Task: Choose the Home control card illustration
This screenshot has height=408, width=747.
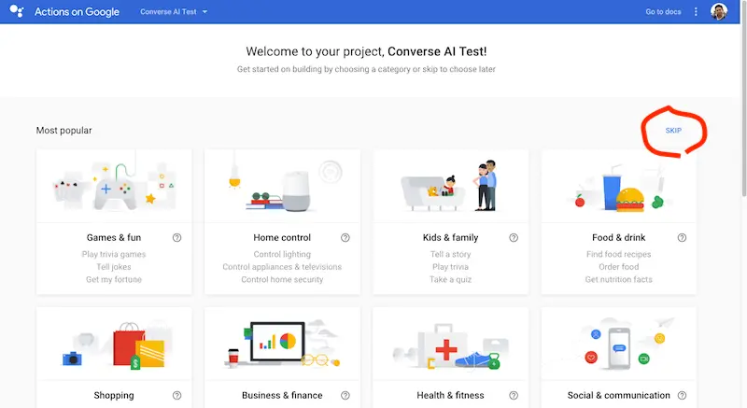Action: [x=283, y=186]
